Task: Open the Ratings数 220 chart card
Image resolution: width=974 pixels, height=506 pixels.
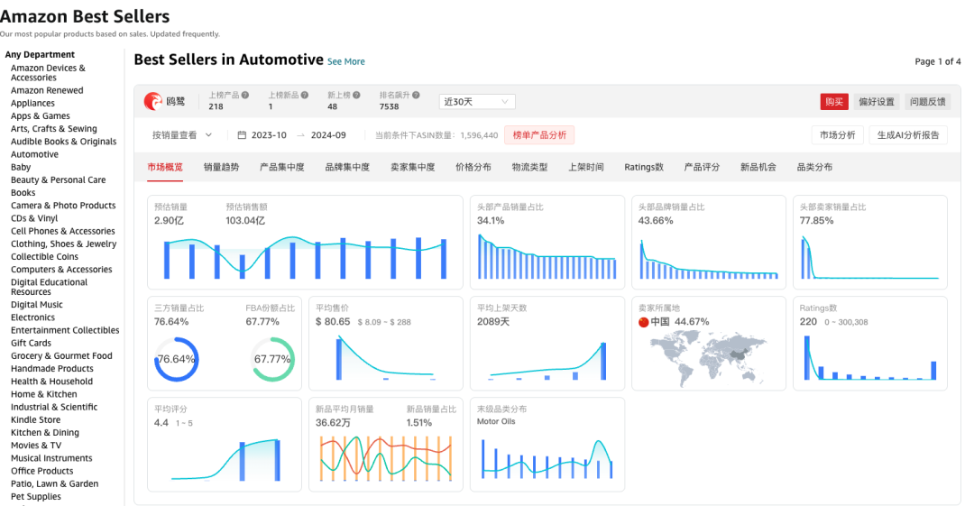Action: [870, 343]
